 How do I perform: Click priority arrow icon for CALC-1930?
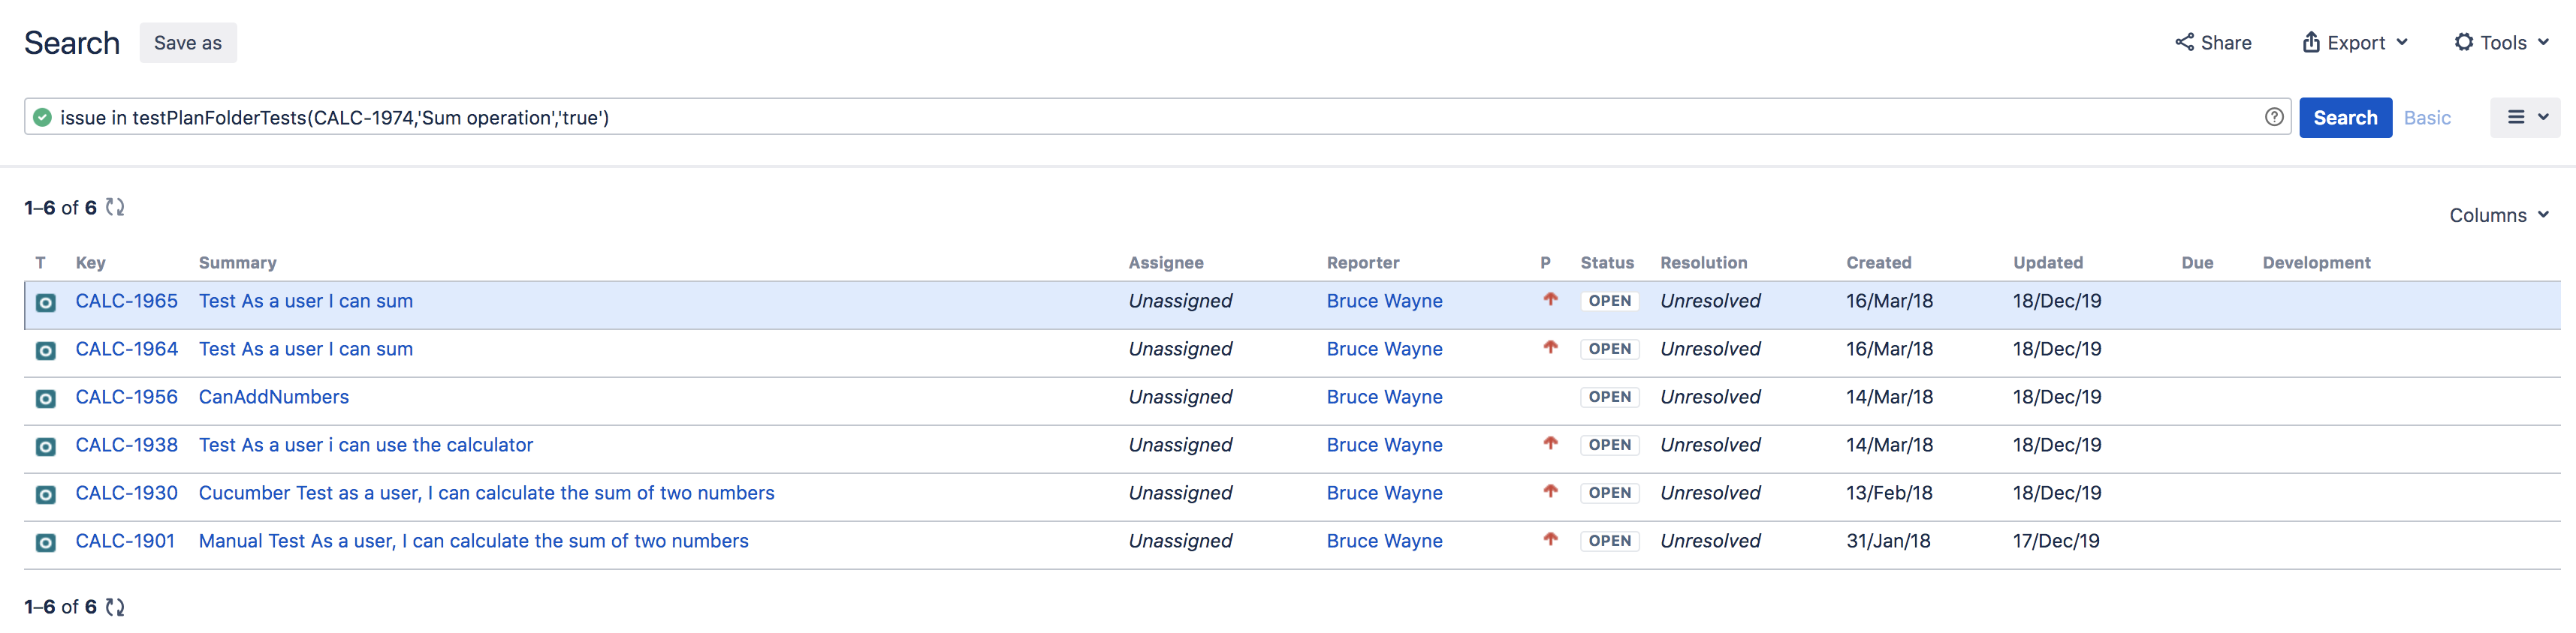1550,490
